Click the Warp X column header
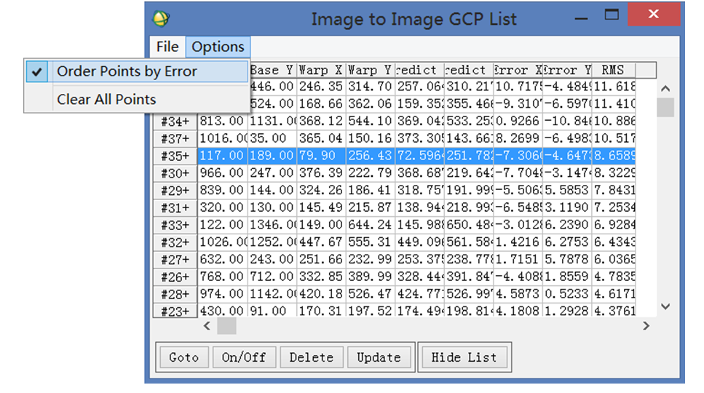 321,70
